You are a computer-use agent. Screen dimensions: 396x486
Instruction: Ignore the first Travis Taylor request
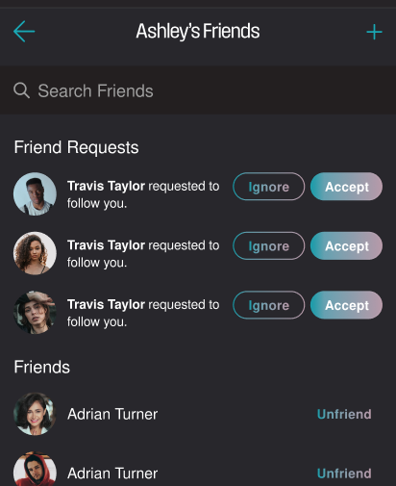(268, 187)
